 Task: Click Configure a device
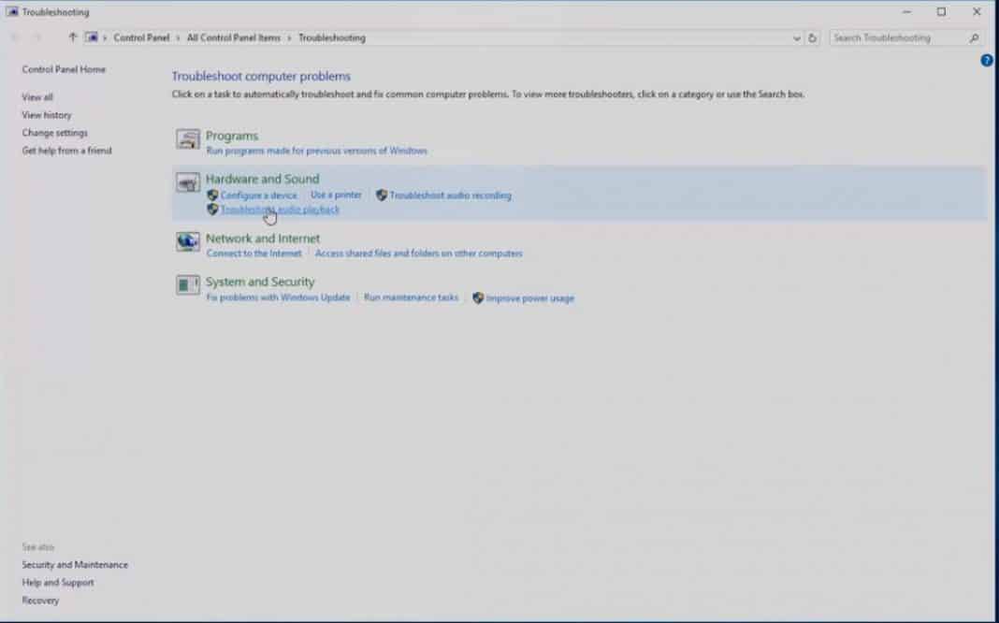click(259, 196)
